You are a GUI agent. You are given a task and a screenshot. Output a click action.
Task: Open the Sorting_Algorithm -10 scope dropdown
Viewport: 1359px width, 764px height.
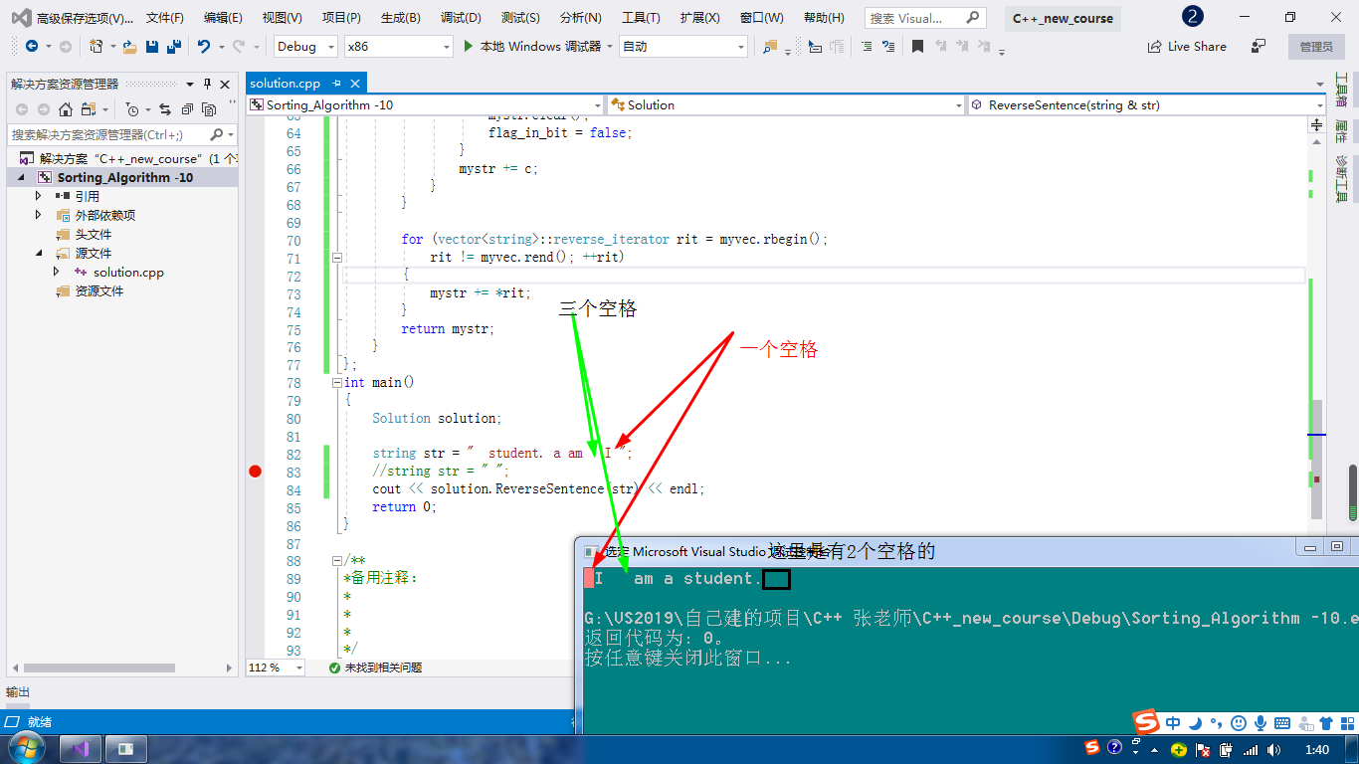click(x=425, y=104)
